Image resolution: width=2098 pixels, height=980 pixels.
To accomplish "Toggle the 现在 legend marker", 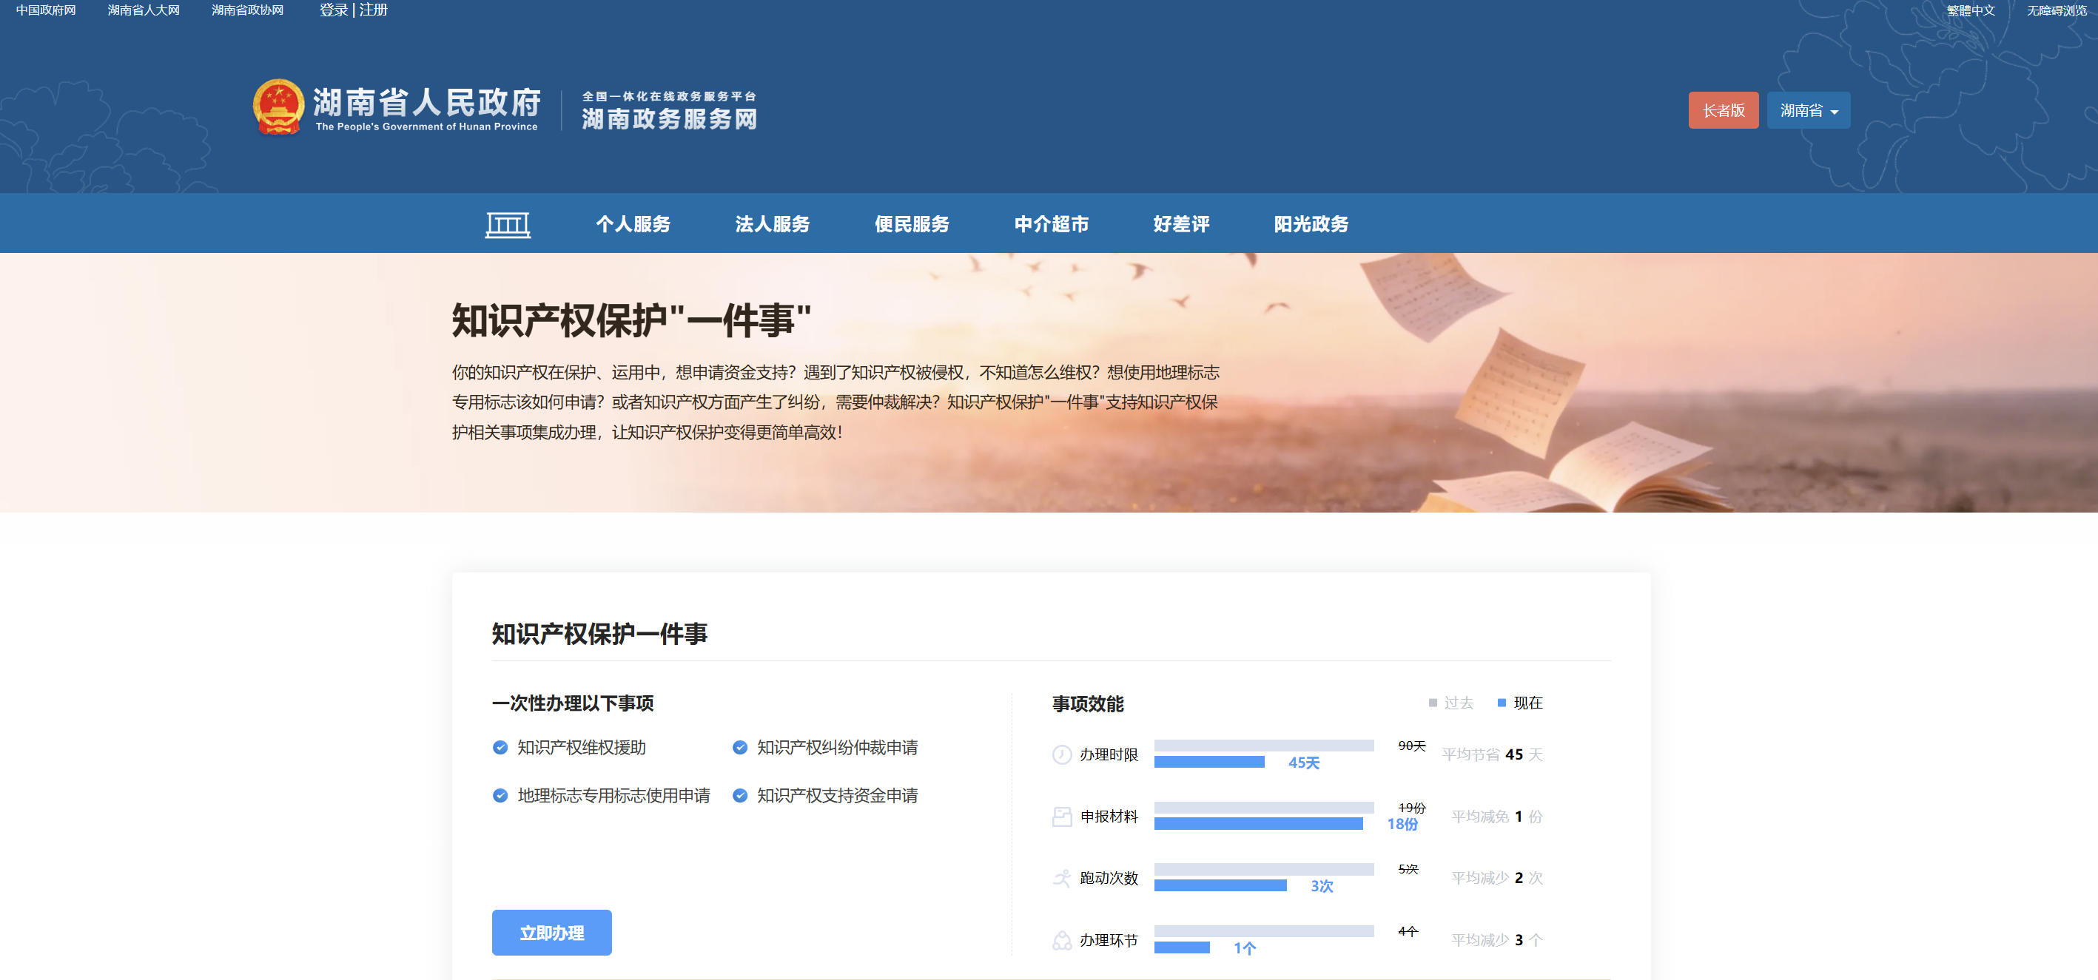I will pyautogui.click(x=1502, y=703).
